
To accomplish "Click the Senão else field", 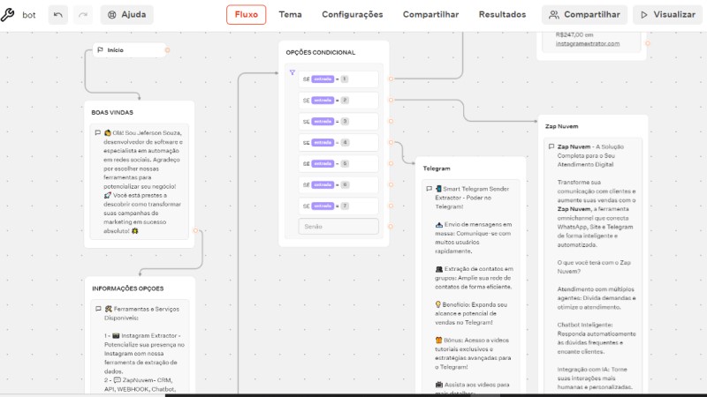I will [x=338, y=227].
